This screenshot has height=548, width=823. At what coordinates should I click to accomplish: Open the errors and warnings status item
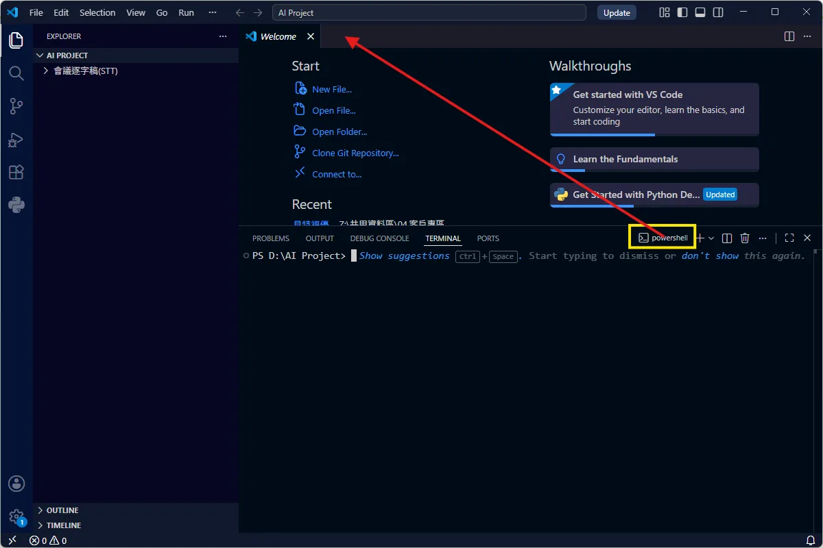point(48,540)
